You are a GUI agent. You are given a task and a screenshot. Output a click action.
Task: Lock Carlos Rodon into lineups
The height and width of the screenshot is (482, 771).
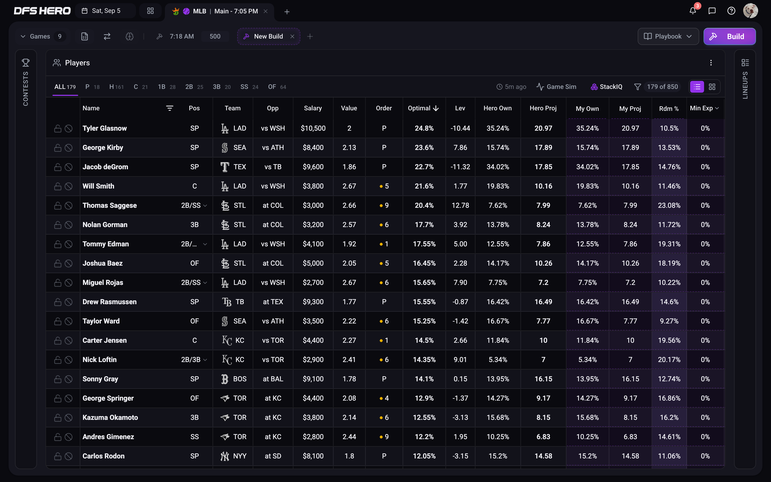coord(58,456)
